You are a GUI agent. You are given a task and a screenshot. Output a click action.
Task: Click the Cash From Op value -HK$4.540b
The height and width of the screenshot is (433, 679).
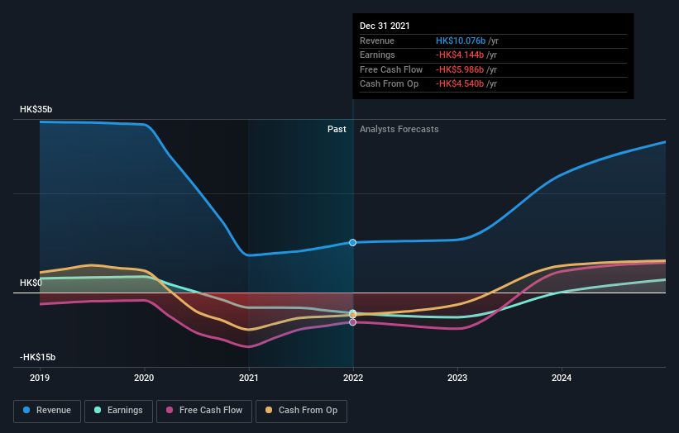(460, 84)
